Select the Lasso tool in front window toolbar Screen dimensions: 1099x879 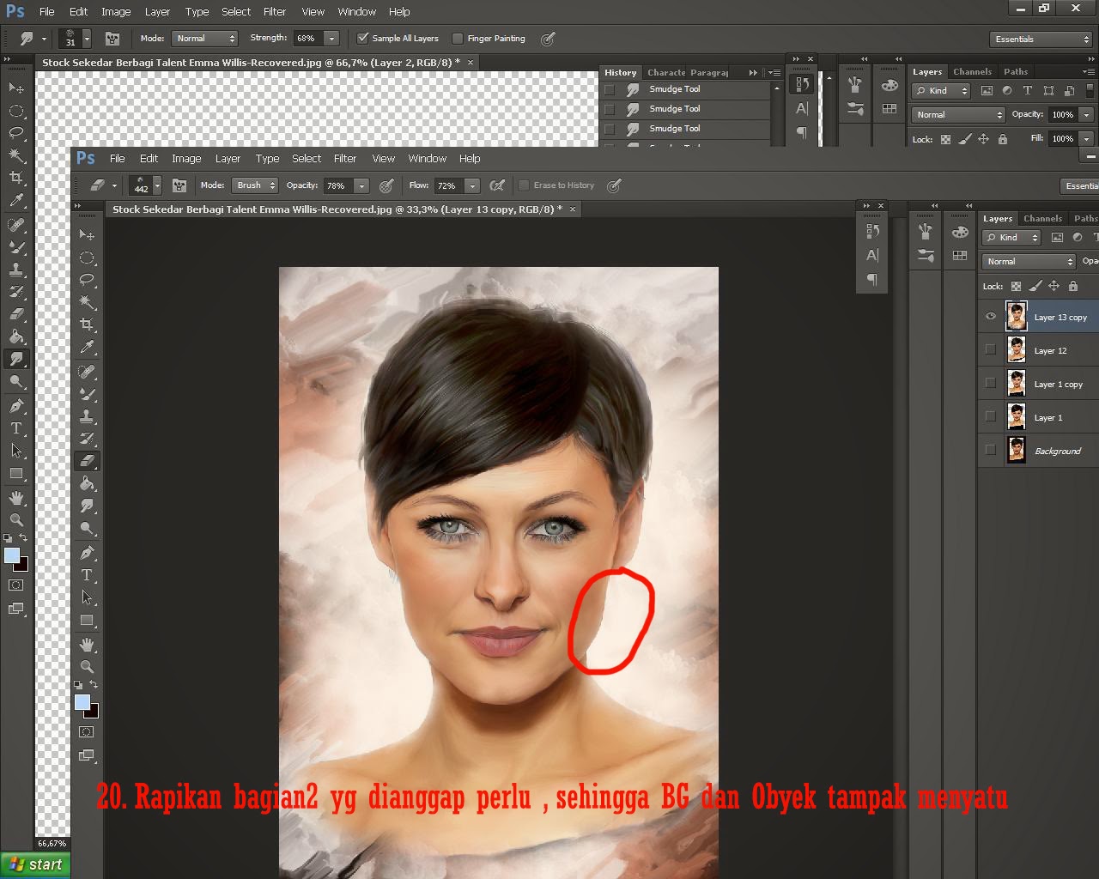tap(87, 280)
